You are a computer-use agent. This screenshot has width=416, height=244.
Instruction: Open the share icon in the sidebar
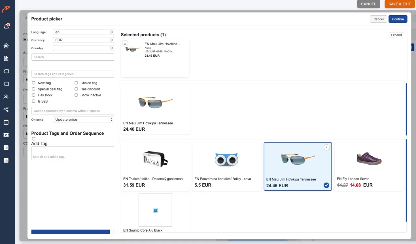coord(6,109)
